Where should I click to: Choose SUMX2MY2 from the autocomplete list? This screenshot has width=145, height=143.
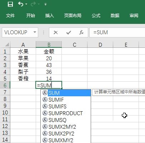coord(66,127)
